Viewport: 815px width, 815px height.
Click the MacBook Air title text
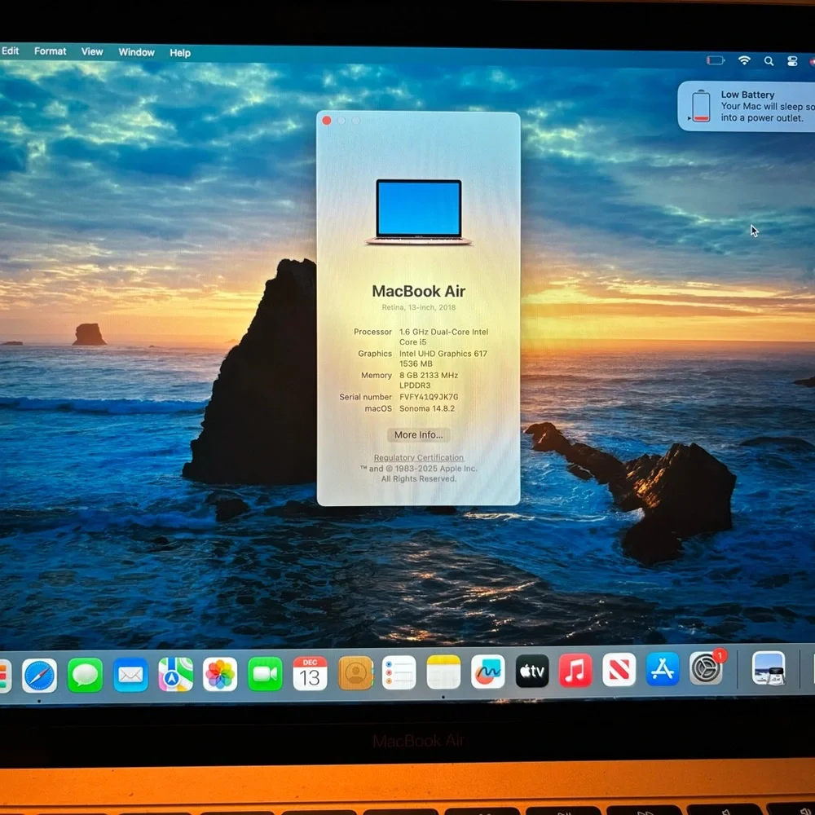(418, 291)
